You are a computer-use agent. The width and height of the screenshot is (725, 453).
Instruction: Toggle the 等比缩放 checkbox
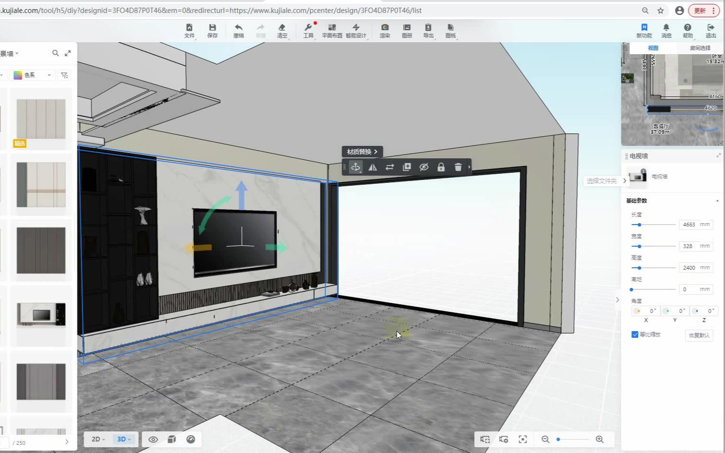point(635,334)
